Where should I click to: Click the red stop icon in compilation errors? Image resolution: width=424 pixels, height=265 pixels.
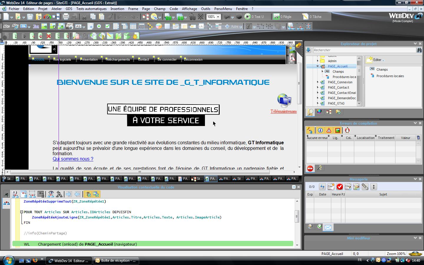[310, 168]
